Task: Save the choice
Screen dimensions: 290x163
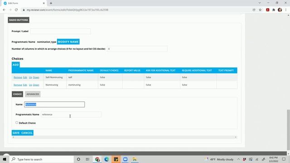Action: tap(16, 133)
